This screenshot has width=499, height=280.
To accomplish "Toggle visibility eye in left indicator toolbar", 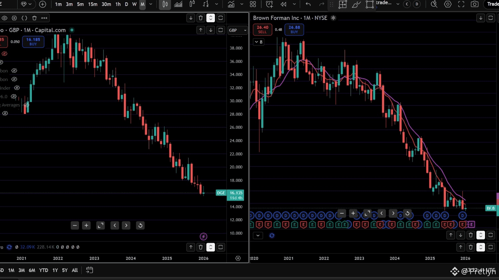I will (x=5, y=18).
